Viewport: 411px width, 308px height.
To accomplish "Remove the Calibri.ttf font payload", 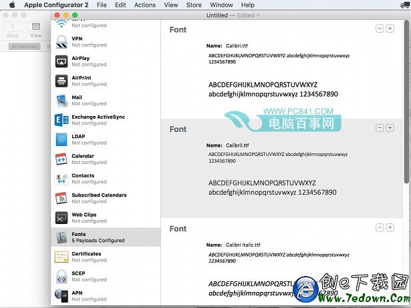I will click(x=380, y=28).
